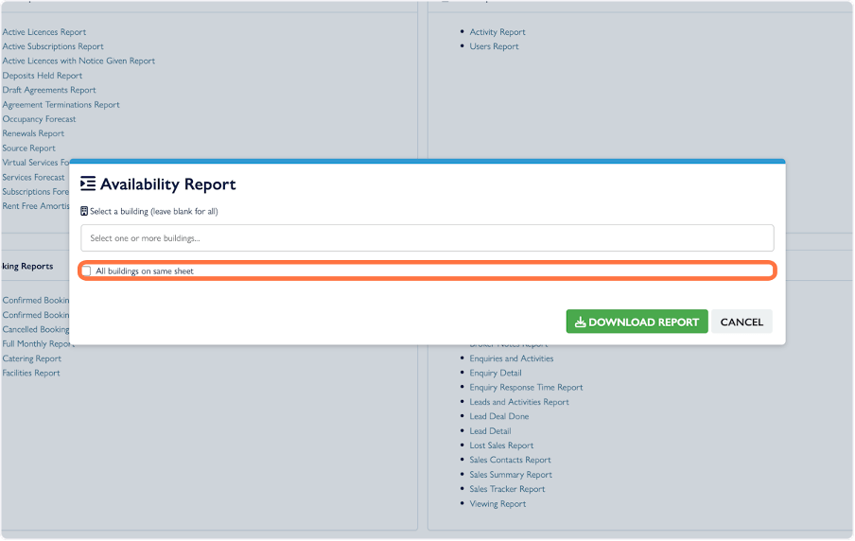855x541 pixels.
Task: Open the Select one or more buildings dropdown
Action: (x=427, y=238)
